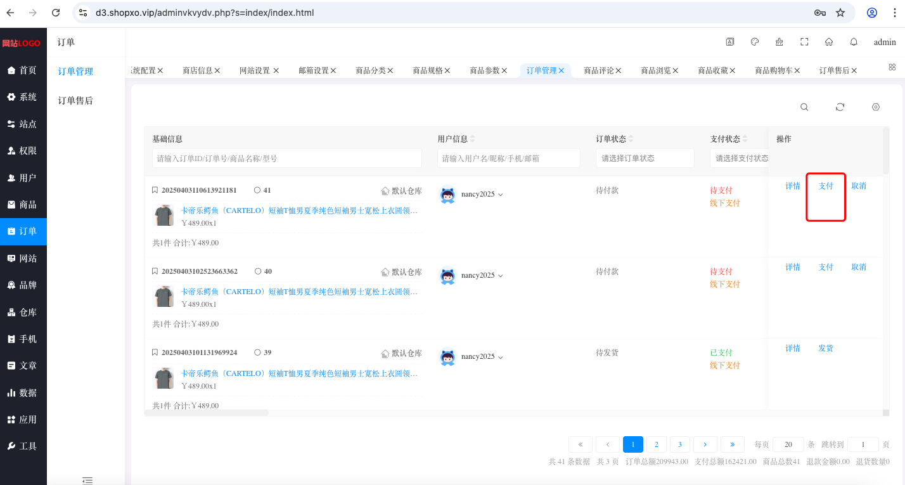Image resolution: width=905 pixels, height=485 pixels.
Task: Click the browser bookmark star icon
Action: tap(840, 13)
